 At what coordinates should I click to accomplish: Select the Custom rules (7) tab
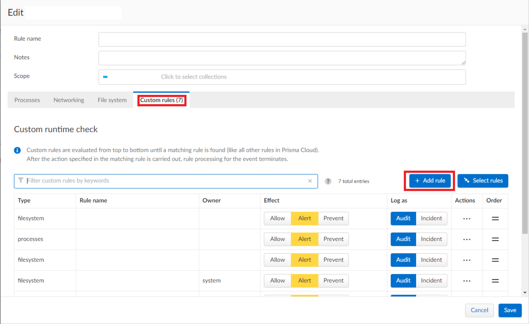click(x=161, y=100)
